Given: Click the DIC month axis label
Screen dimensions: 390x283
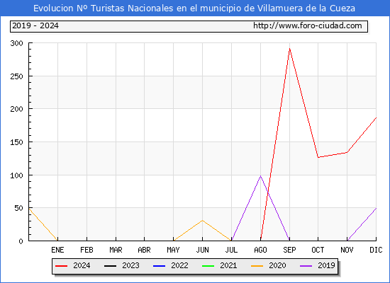Looking at the screenshot, I should point(376,250).
